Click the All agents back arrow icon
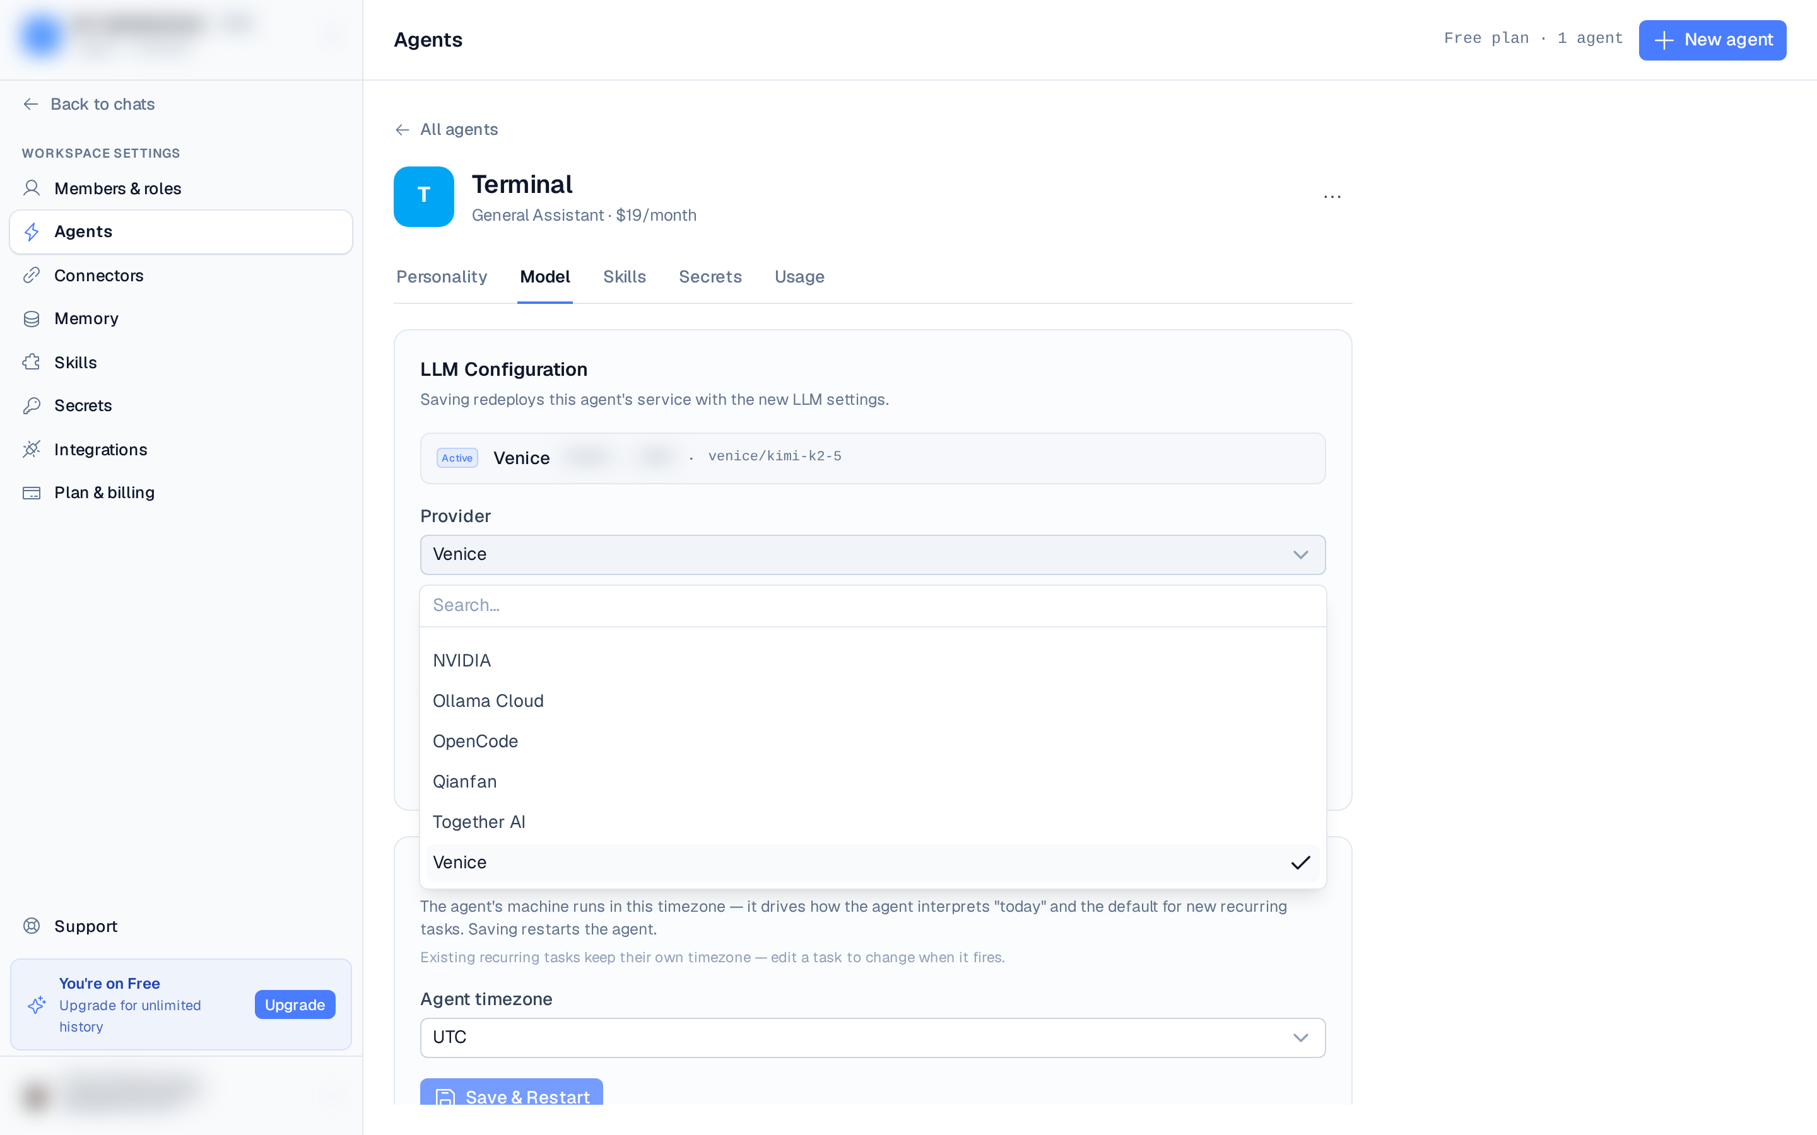 point(403,130)
